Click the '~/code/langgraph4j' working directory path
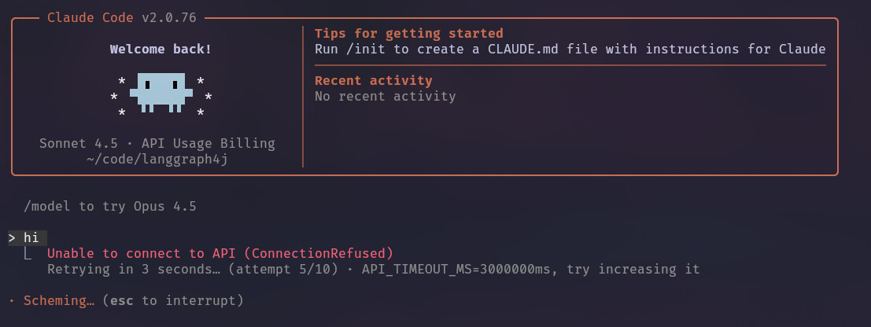The height and width of the screenshot is (327, 871). [x=157, y=160]
